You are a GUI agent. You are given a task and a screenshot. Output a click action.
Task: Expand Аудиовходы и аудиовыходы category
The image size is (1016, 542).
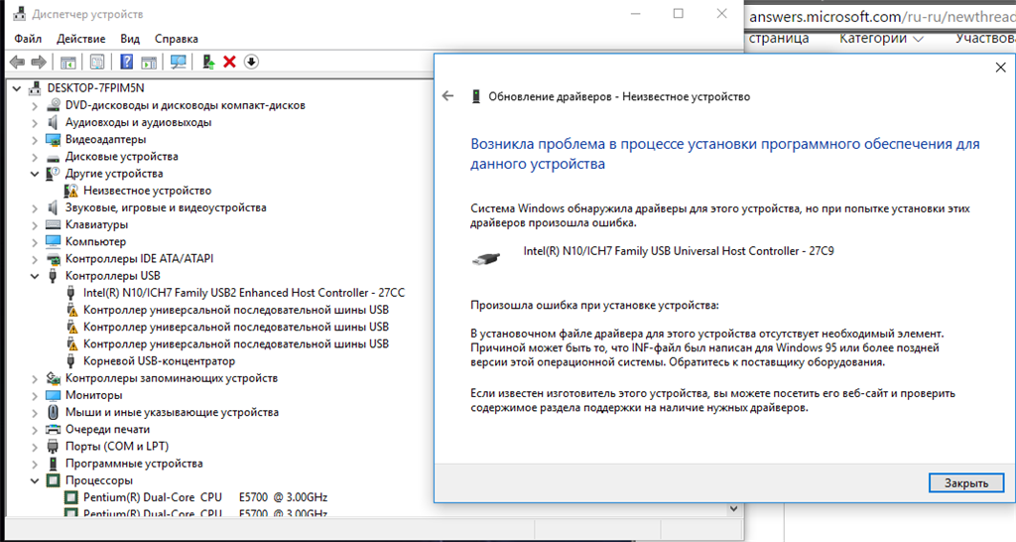coord(35,122)
